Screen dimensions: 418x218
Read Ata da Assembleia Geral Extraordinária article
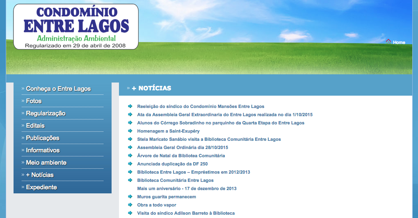coord(225,115)
